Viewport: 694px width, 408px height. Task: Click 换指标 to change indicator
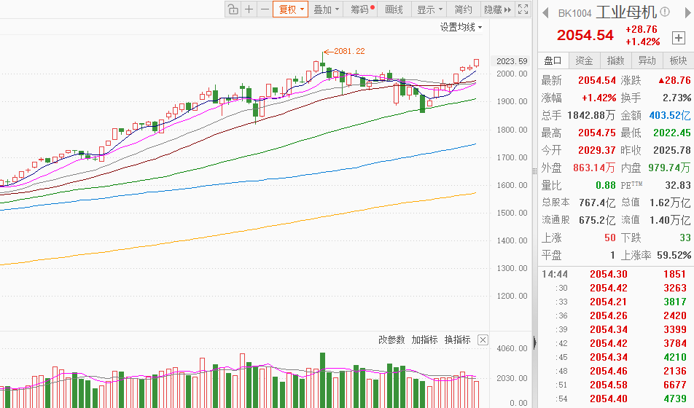point(458,340)
